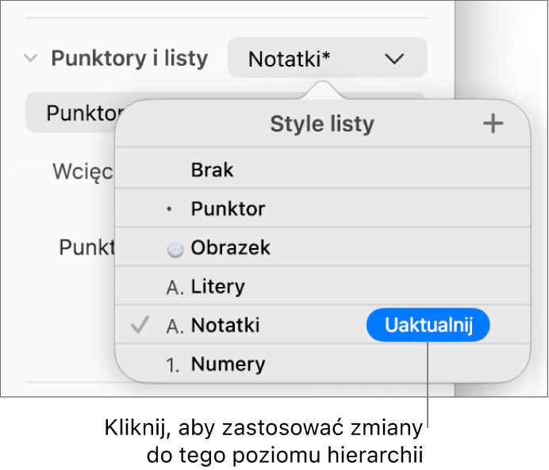Click the Style listy popover title

click(322, 124)
